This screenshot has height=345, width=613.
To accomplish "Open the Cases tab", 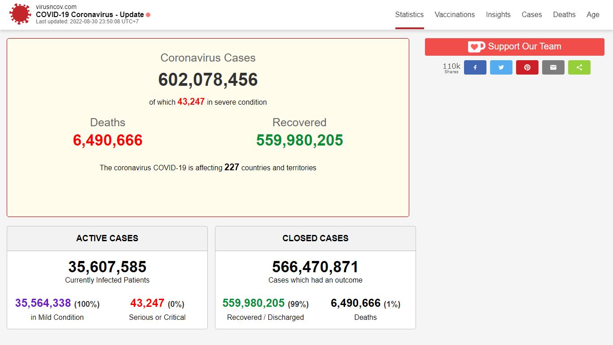I will (532, 15).
